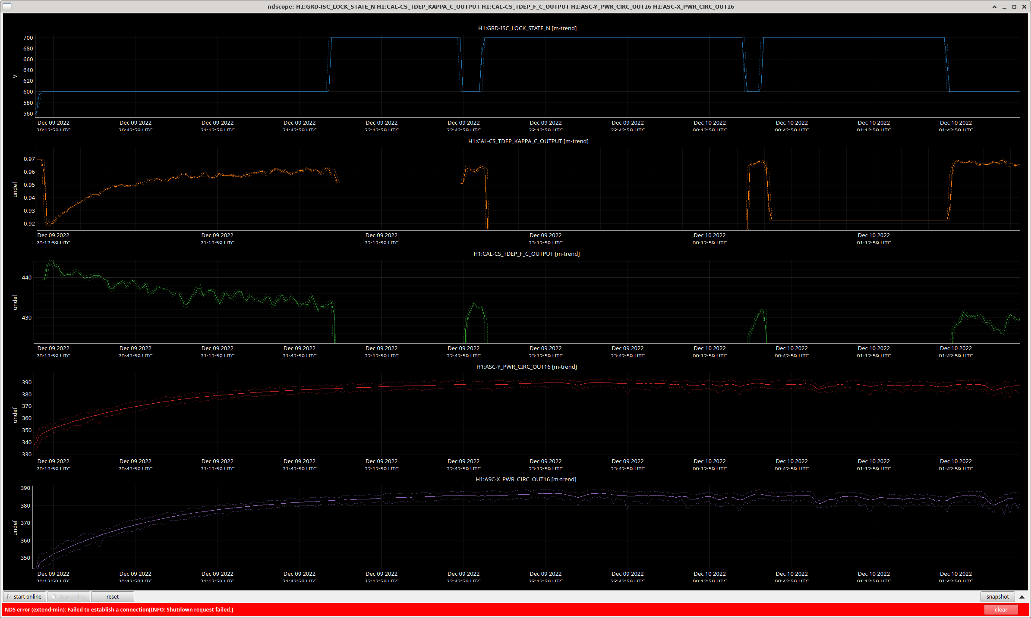Click the H1:GRD-ISC_LOCK_STATE_N plot title

click(527, 28)
